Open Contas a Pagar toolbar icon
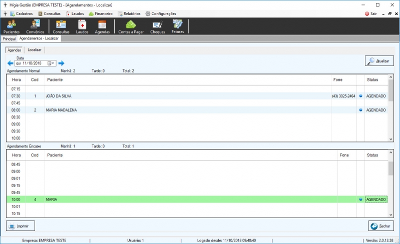The width and height of the screenshot is (400, 244). 131,26
